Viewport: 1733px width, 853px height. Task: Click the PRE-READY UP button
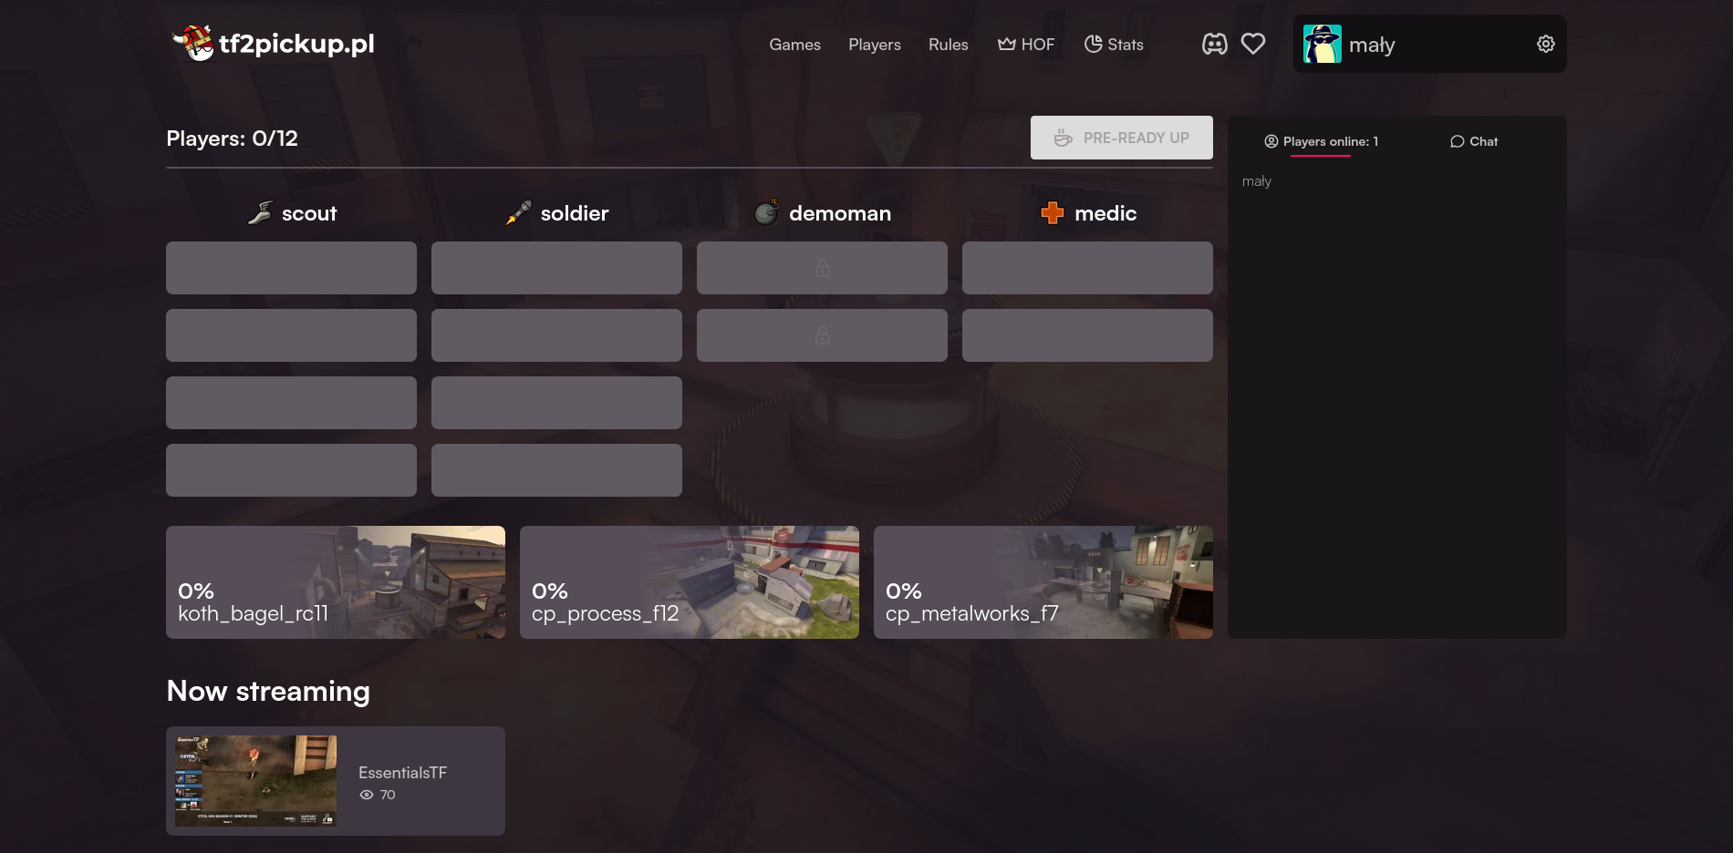[x=1121, y=138]
